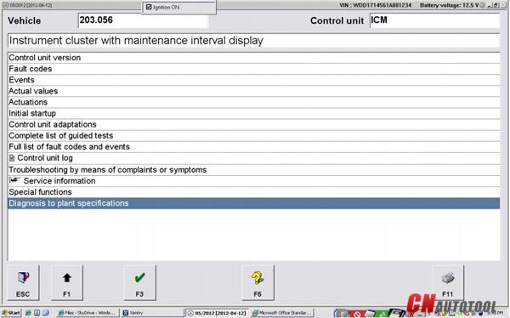Open the Control unit log document entry
510x318 pixels.
pyautogui.click(x=253, y=158)
